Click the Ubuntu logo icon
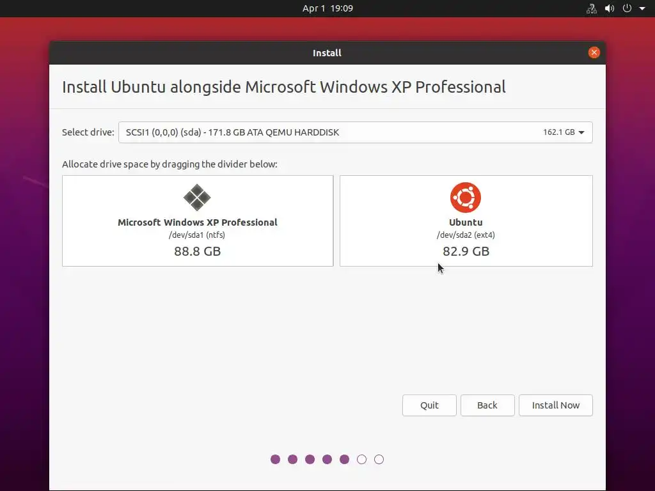Viewport: 655px width, 491px height. [x=466, y=198]
